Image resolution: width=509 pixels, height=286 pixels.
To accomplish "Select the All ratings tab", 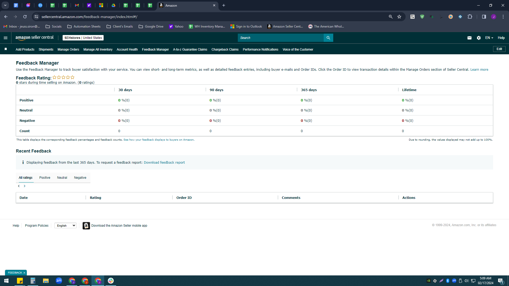I will tap(25, 178).
